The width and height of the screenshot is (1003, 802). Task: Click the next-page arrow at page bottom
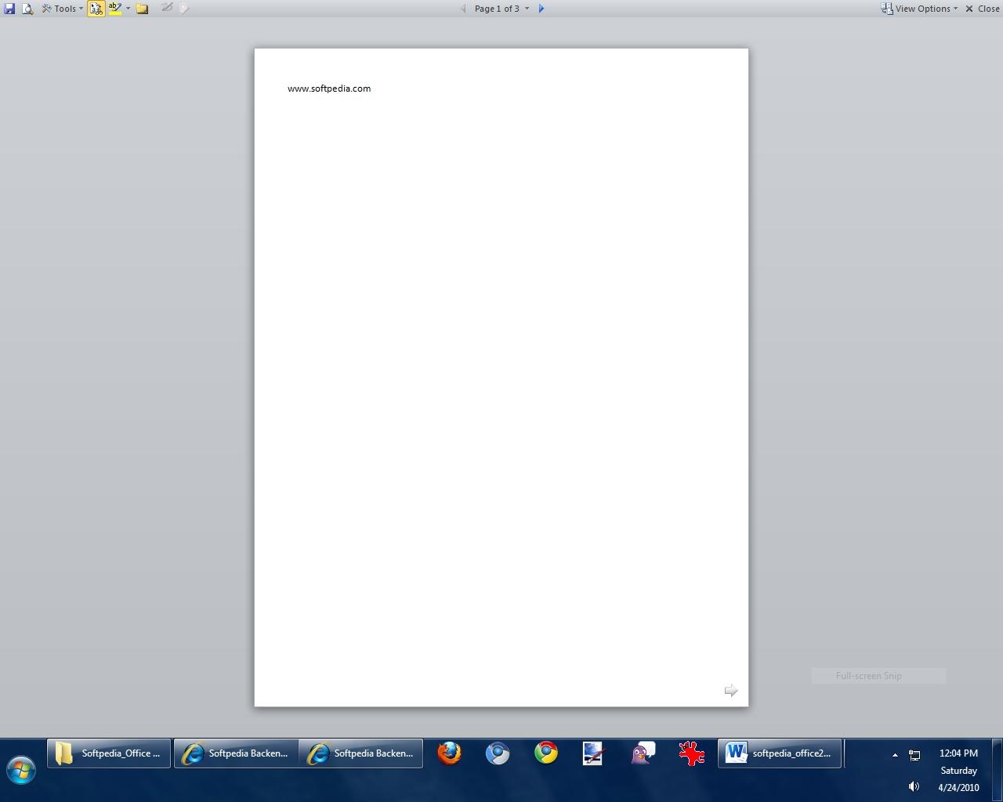(730, 690)
